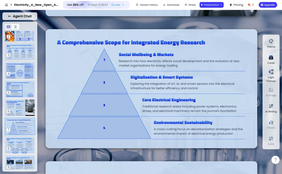The height and width of the screenshot is (174, 282).
Task: Select slide 7 thumbnail
Action: [x=20, y=126]
